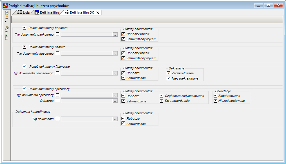Enable the Odbiorca filter checkbox
This screenshot has width=286, height=164.
click(x=58, y=100)
